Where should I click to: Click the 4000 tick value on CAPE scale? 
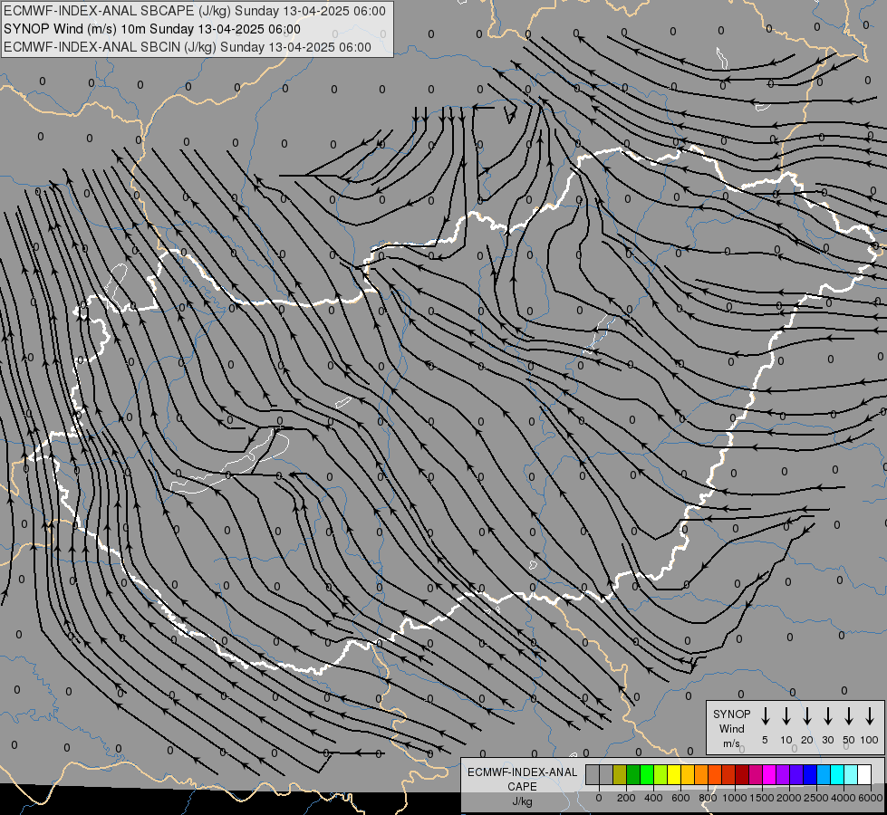[844, 798]
